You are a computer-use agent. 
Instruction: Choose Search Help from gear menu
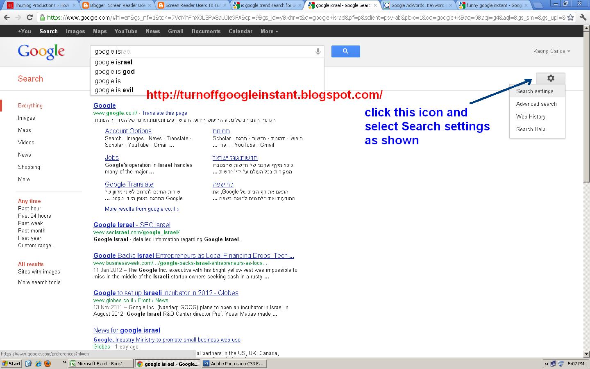coord(537,130)
